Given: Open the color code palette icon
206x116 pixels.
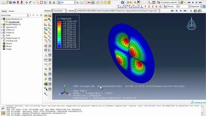Looking at the screenshot, I should (x=158, y=2).
